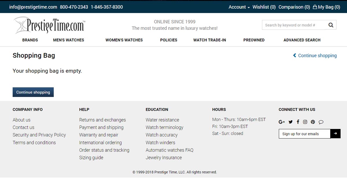The height and width of the screenshot is (181, 347).
Task: Open the Watch Trade-In menu
Action: tap(210, 40)
